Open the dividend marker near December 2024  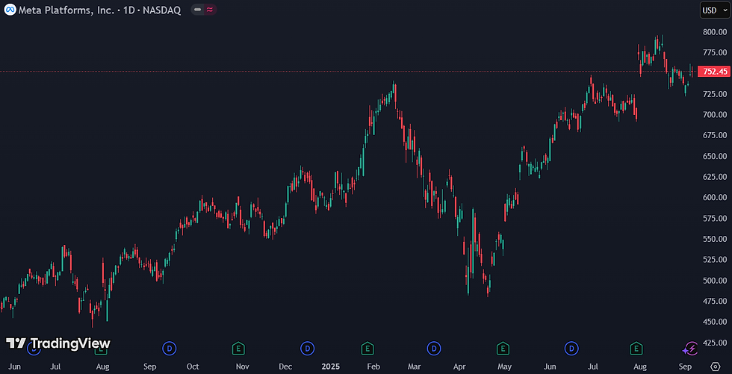[308, 348]
